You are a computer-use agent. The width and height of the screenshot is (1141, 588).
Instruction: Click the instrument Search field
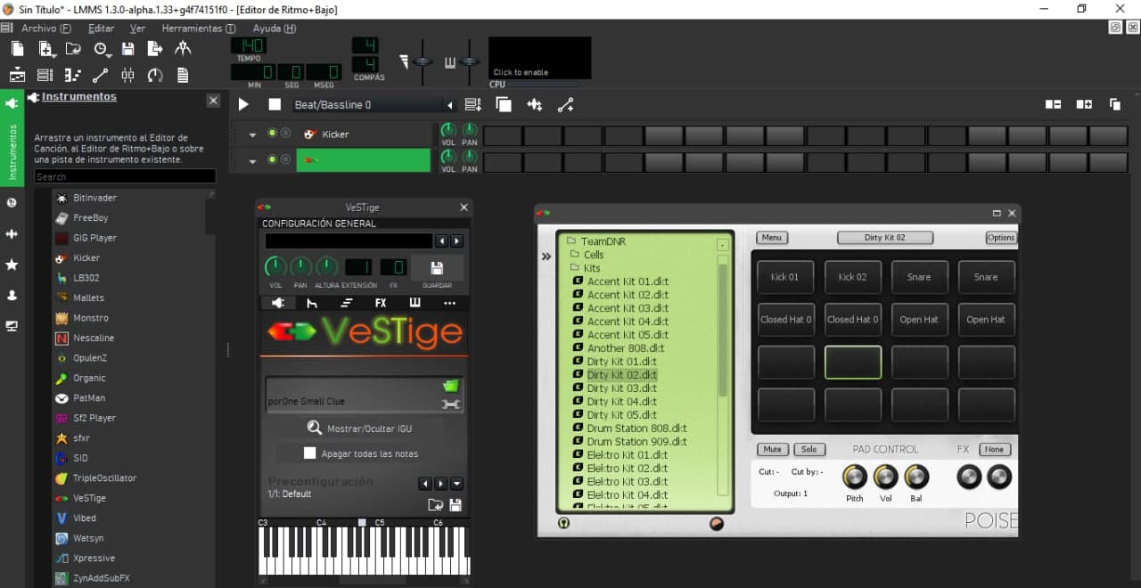point(125,176)
